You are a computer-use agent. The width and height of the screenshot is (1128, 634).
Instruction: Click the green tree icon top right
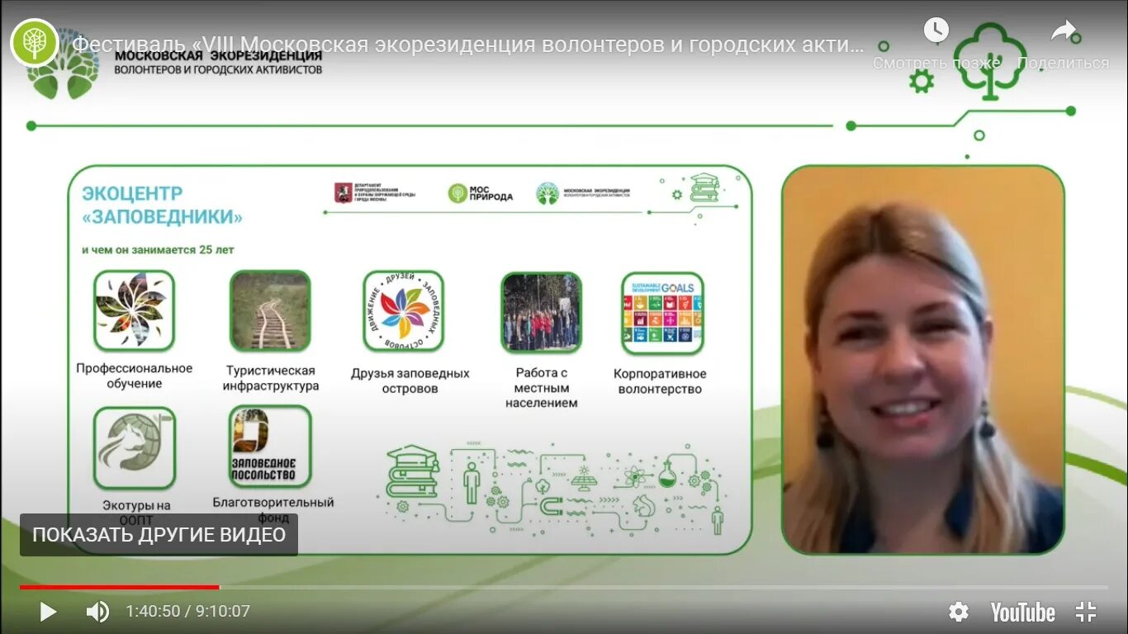tap(991, 60)
